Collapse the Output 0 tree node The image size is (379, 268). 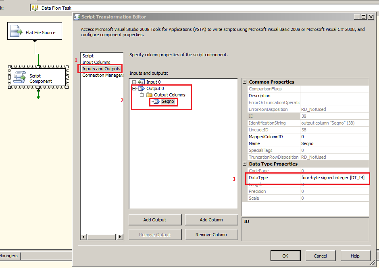pos(134,88)
